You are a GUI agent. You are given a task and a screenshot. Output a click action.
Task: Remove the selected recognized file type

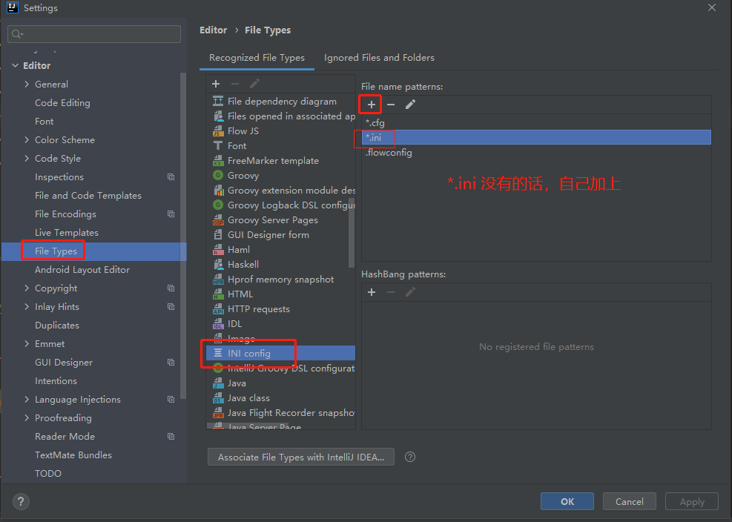(x=235, y=84)
